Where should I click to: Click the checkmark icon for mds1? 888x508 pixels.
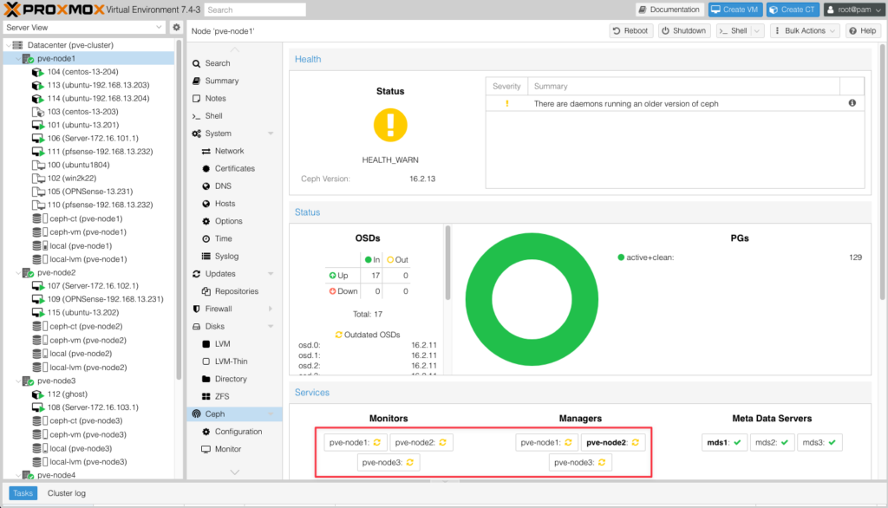737,442
